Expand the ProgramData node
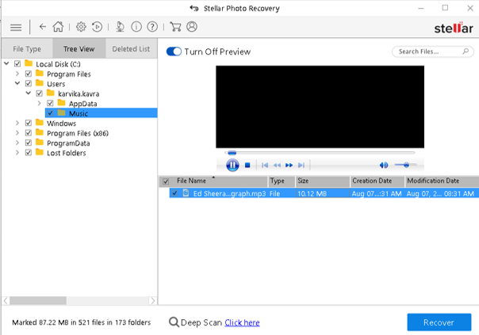Image resolution: width=479 pixels, height=335 pixels. click(17, 143)
